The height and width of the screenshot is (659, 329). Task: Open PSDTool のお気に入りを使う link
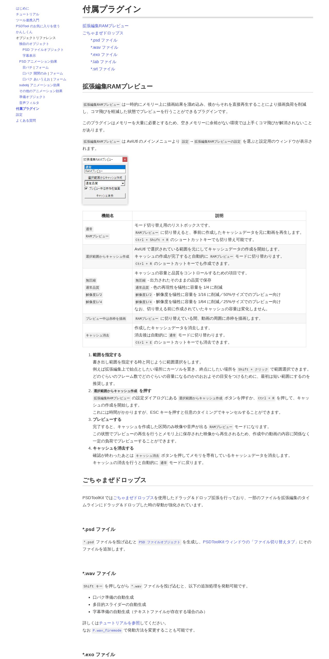pos(38,26)
